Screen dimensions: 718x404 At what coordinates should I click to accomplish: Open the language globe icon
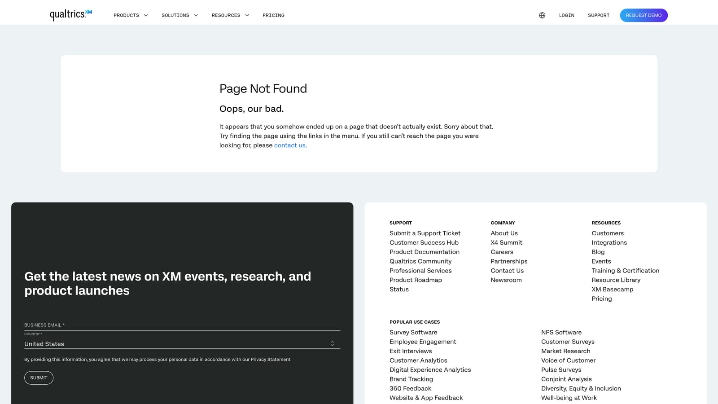[x=542, y=15]
